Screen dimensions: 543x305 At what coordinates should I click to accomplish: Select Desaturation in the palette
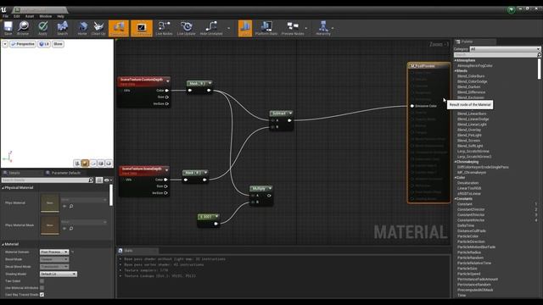point(467,183)
